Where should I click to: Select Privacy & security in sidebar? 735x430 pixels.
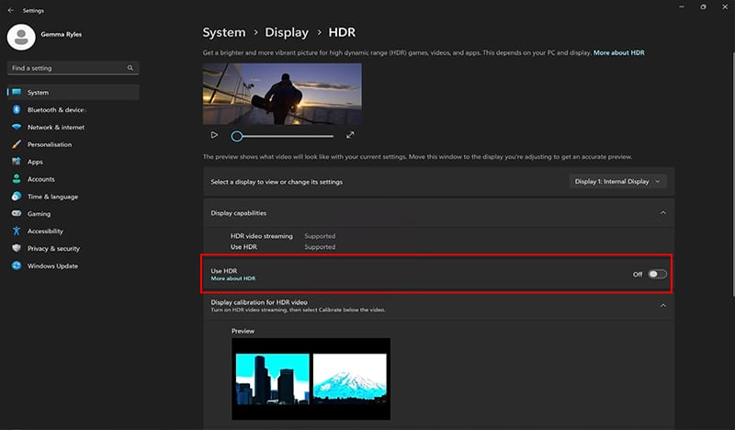pos(53,249)
